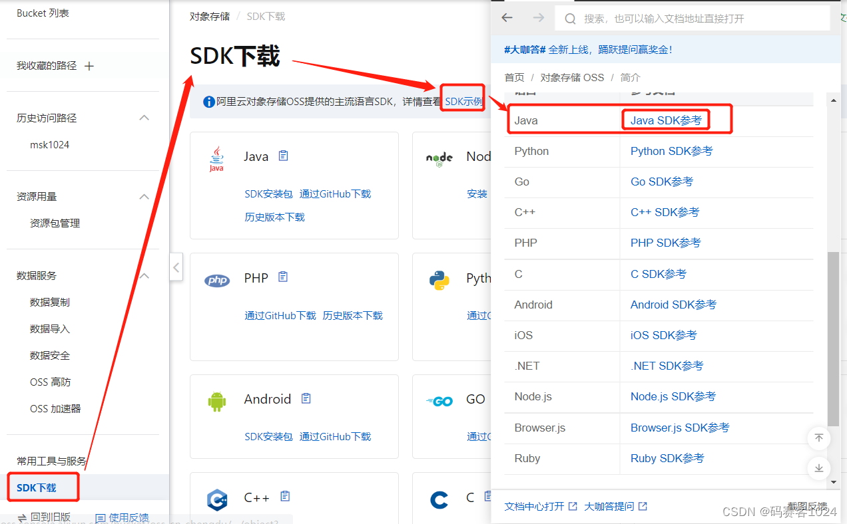Click Java 通过GitHub下载 link
Viewport: 847px width, 524px height.
(x=336, y=194)
